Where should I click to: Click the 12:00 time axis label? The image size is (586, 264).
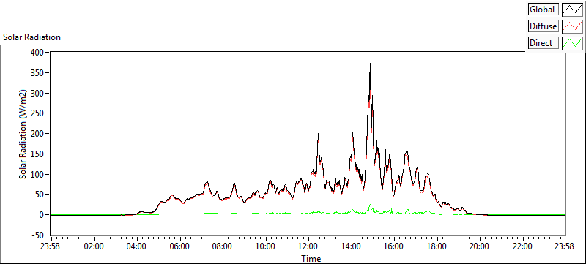click(308, 246)
